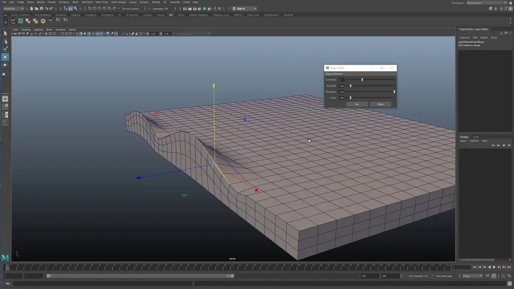The width and height of the screenshot is (514, 289).
Task: Open the 24 fps frame rate dropdown
Action: (472, 276)
